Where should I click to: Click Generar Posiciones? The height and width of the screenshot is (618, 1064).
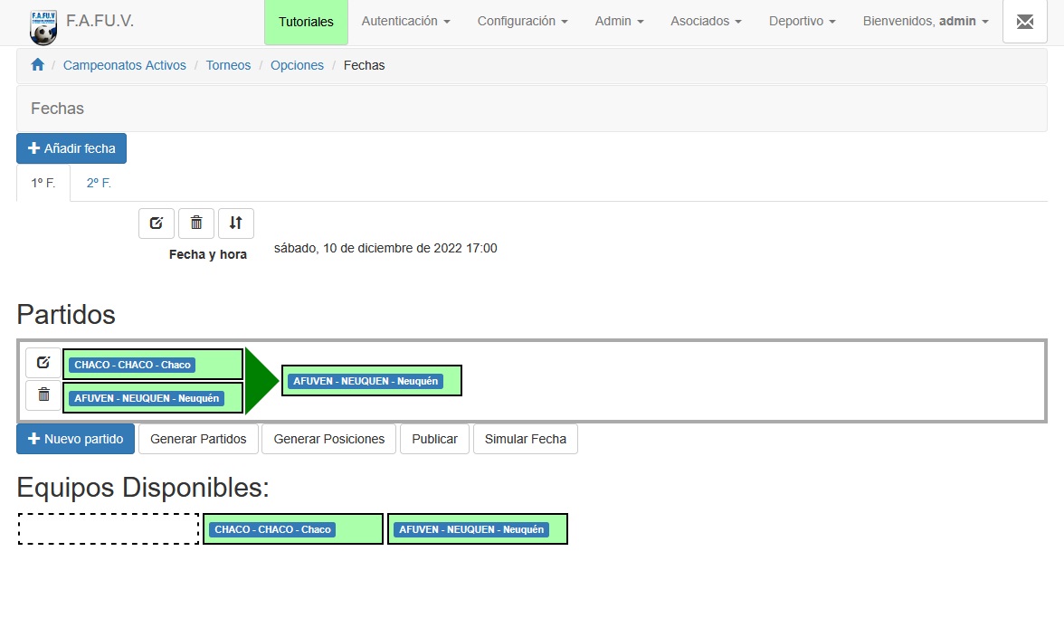pyautogui.click(x=328, y=439)
